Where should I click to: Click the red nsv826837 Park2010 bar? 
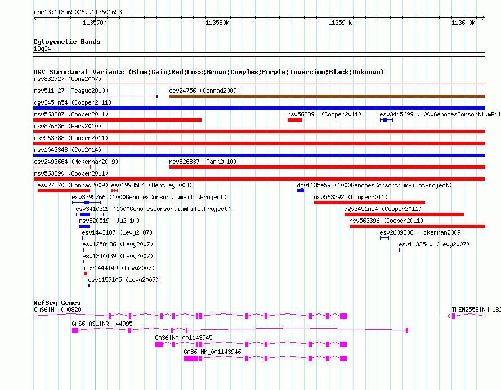point(327,167)
